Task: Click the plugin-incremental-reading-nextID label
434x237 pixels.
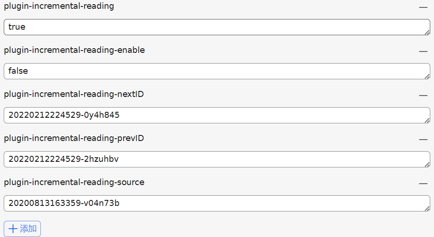Action: [x=74, y=94]
